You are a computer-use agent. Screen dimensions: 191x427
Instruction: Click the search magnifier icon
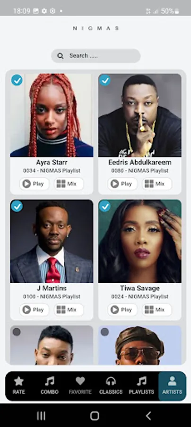click(61, 56)
